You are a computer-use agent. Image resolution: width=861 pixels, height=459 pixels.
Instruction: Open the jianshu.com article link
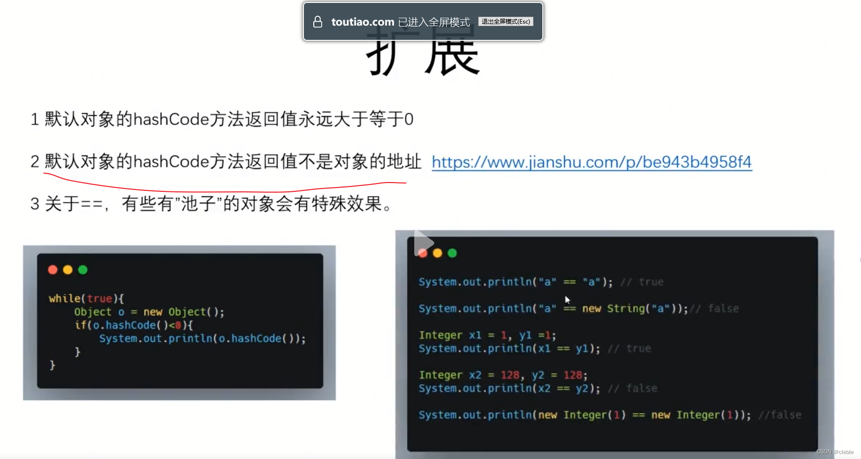coord(592,162)
